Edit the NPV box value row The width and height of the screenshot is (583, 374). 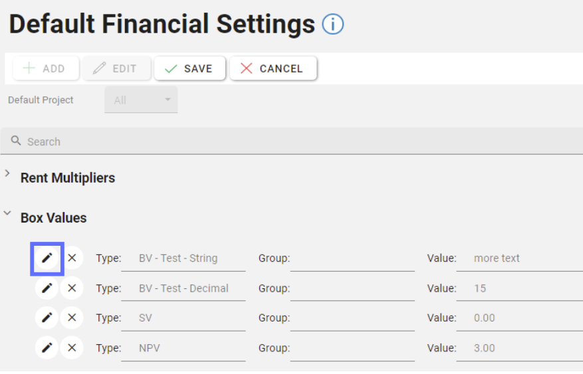point(47,348)
